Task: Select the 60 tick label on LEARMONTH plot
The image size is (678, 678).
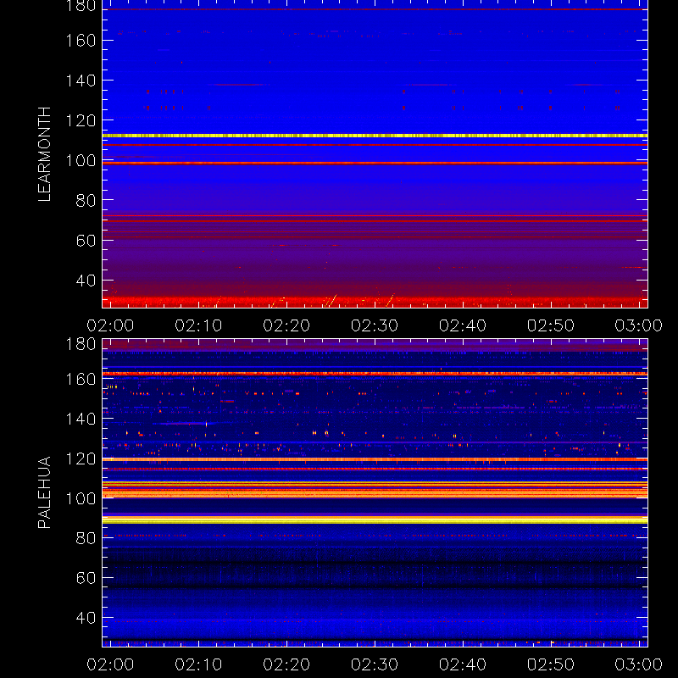Action: [86, 241]
